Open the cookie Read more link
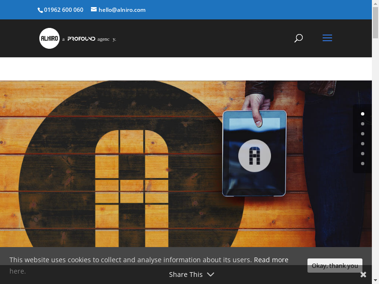This screenshot has height=284, width=379. [271, 260]
